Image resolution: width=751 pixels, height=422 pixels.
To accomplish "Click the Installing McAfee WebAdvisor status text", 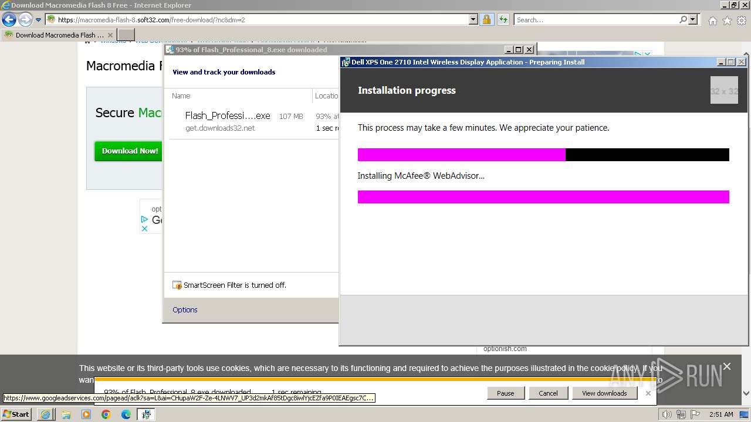I will coord(421,176).
